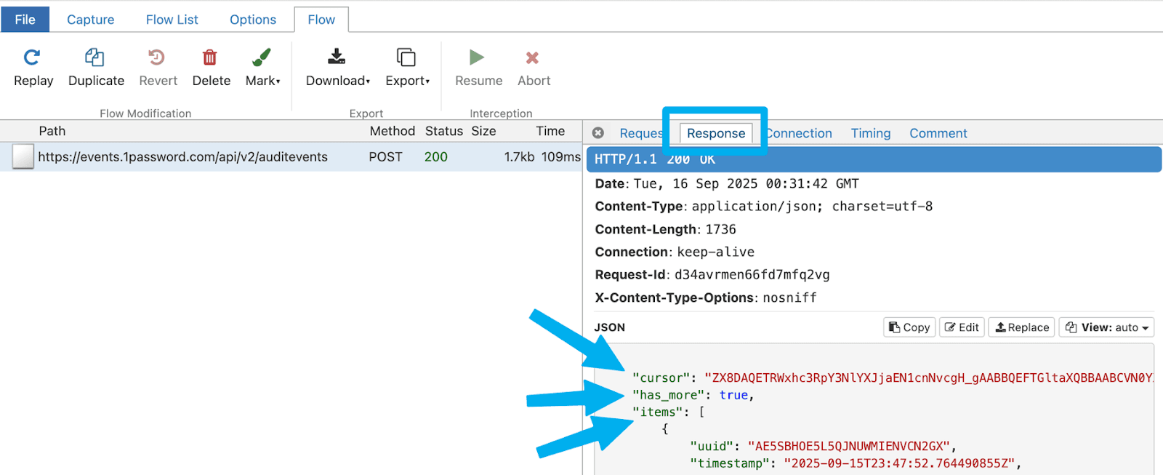This screenshot has width=1163, height=475.
Task: Edit the response body
Action: click(x=962, y=327)
